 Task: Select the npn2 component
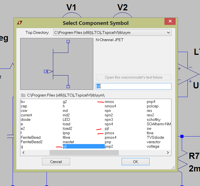(109, 115)
